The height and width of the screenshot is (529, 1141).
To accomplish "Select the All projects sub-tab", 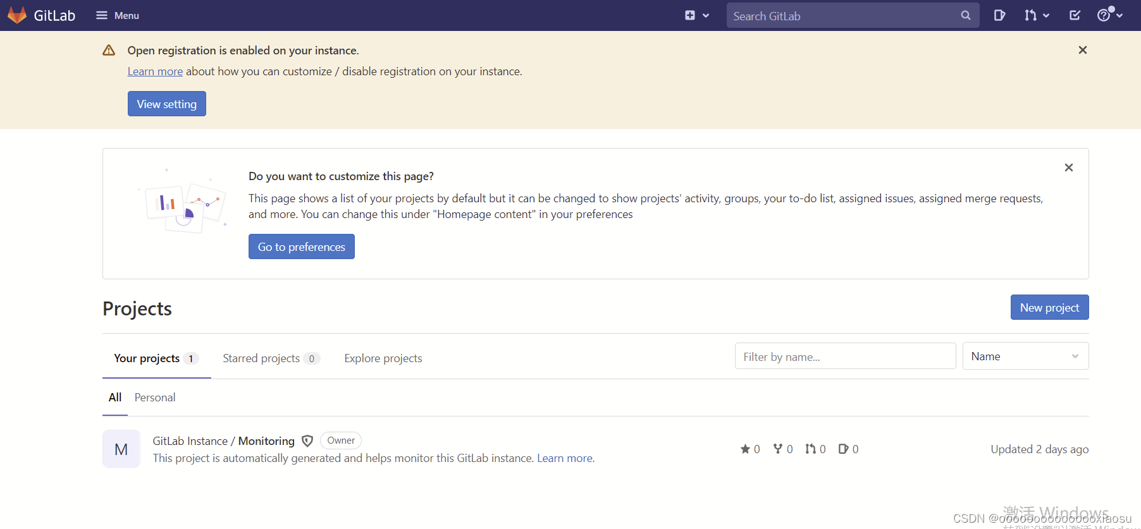I will coord(115,398).
